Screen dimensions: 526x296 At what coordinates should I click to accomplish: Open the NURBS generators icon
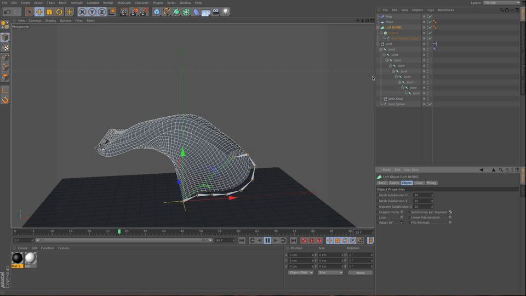pos(176,12)
